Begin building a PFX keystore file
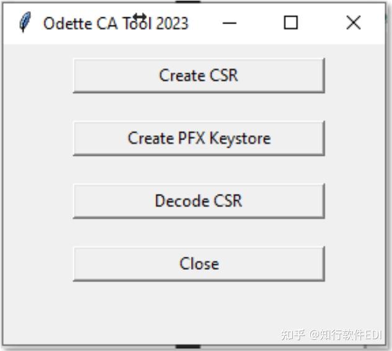This screenshot has height=351, width=392. coord(198,138)
